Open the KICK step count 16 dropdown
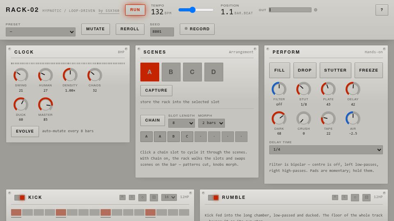 [169, 197]
